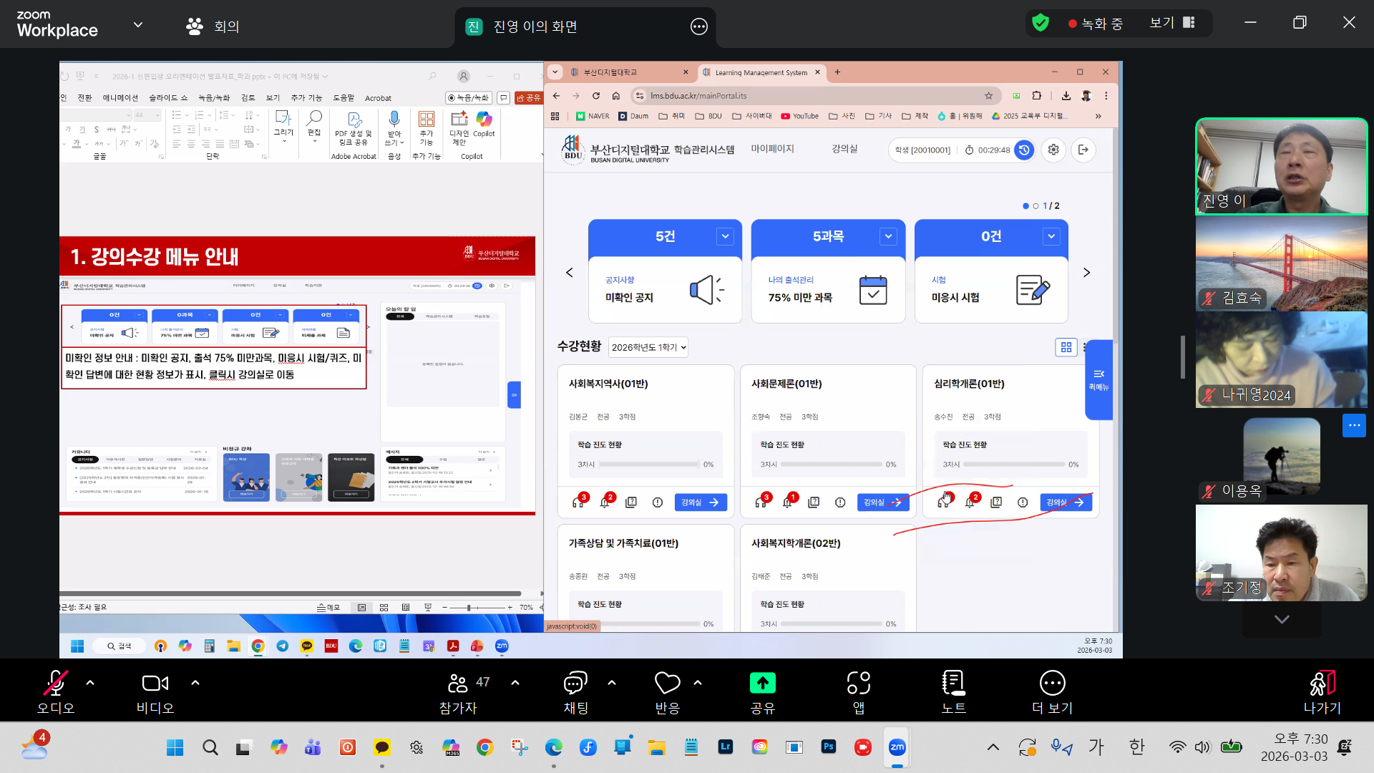Click the Leave meeting icon
Image resolution: width=1374 pixels, height=773 pixels.
[1322, 684]
